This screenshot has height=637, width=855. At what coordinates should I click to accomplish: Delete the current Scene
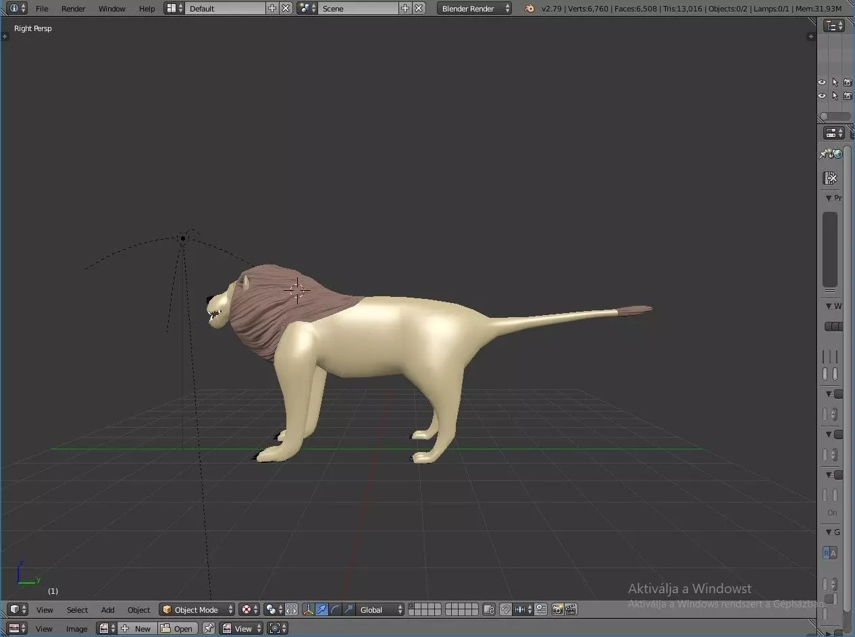[419, 8]
